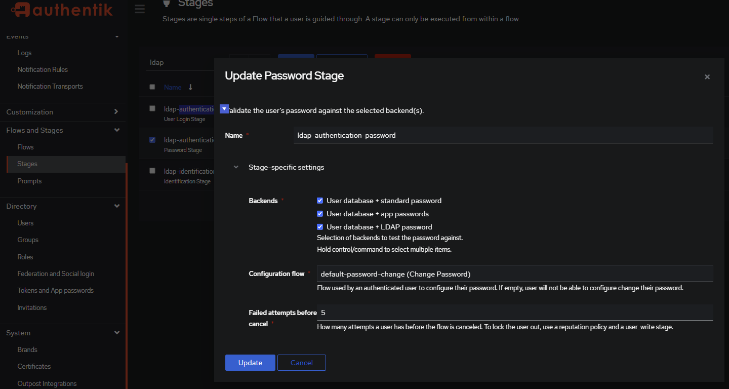The height and width of the screenshot is (389, 729).
Task: Select Flows in the sidebar
Action: pyautogui.click(x=25, y=147)
